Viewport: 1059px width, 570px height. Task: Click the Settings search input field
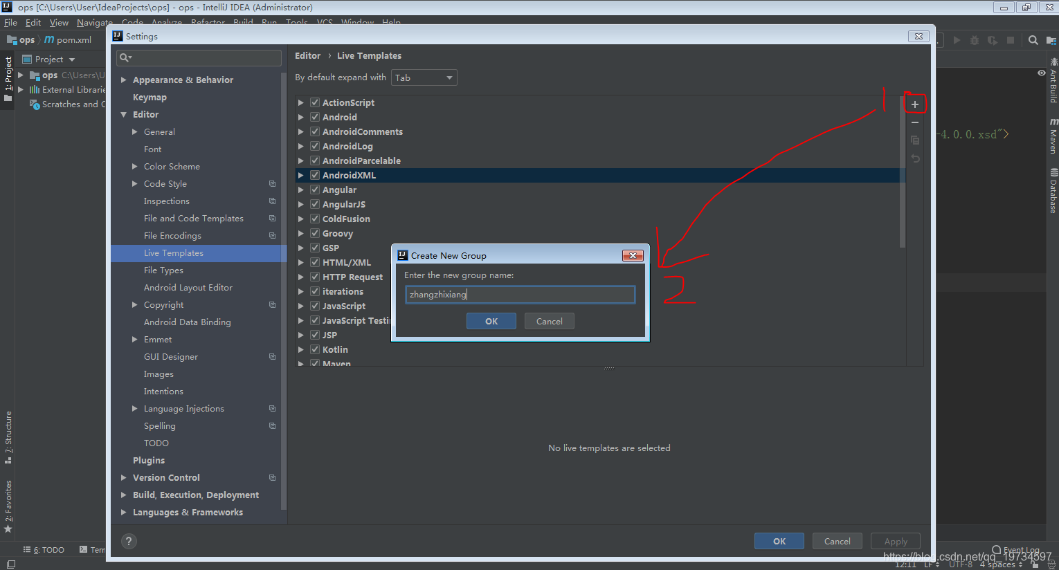[199, 57]
